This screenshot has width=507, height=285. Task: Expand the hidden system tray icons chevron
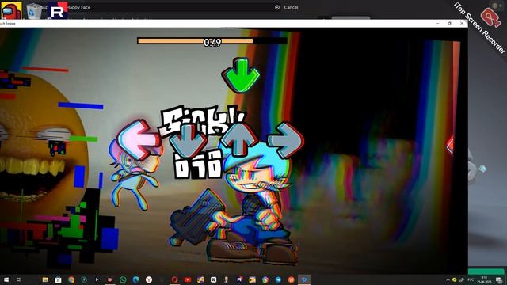point(448,279)
